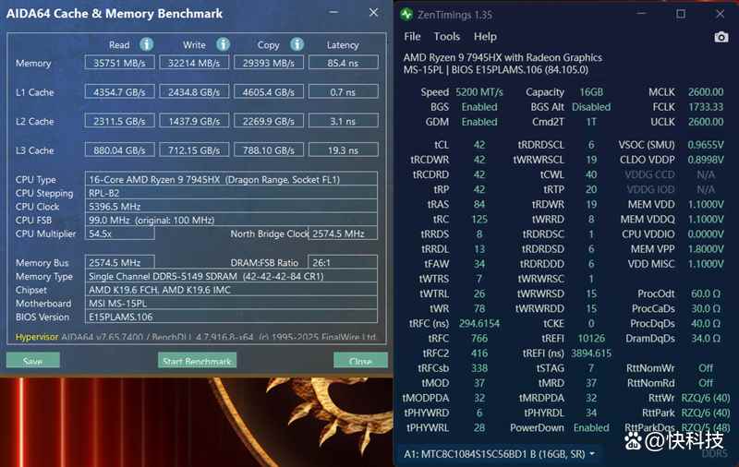
Task: Select the L3 Cache Latency value 19.3 ns
Action: click(343, 150)
